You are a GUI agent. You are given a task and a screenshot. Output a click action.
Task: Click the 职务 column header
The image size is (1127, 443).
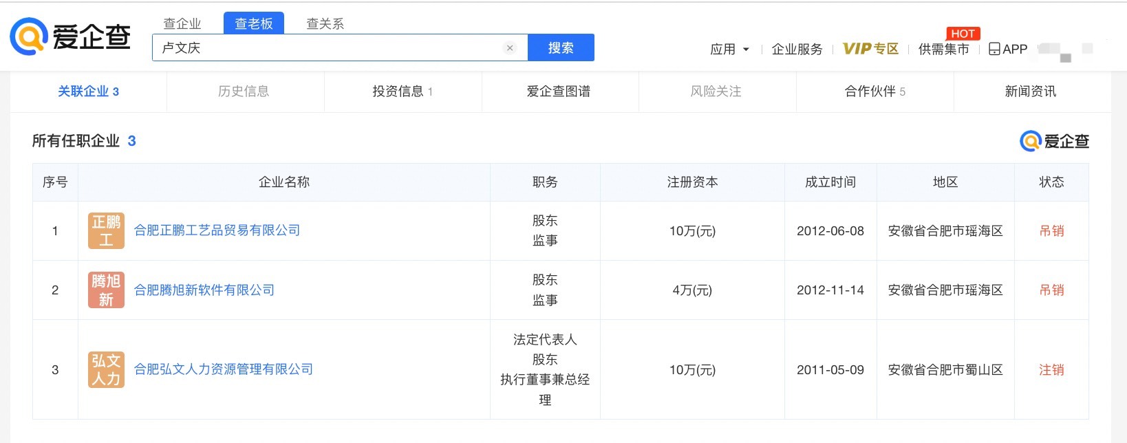545,182
